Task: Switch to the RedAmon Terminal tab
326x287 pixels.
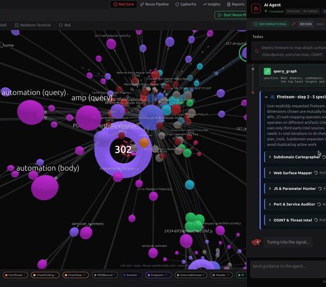Action: tap(33, 25)
